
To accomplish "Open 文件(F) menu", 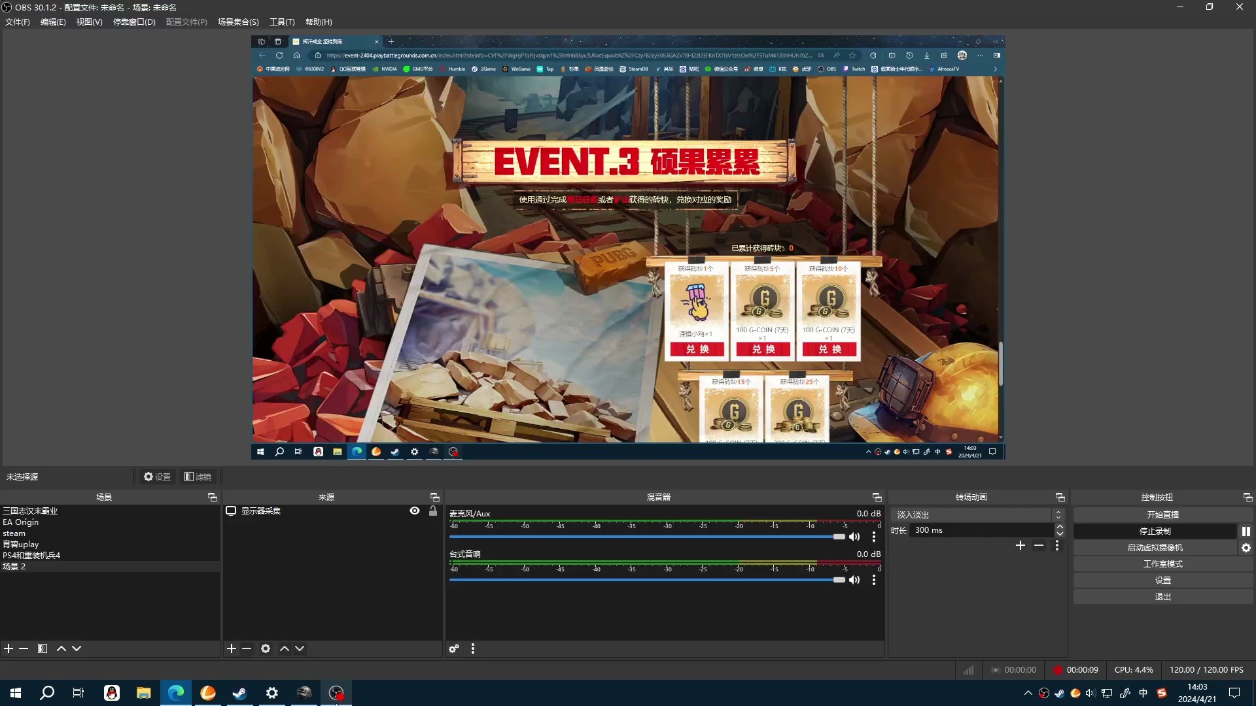I will pyautogui.click(x=18, y=22).
